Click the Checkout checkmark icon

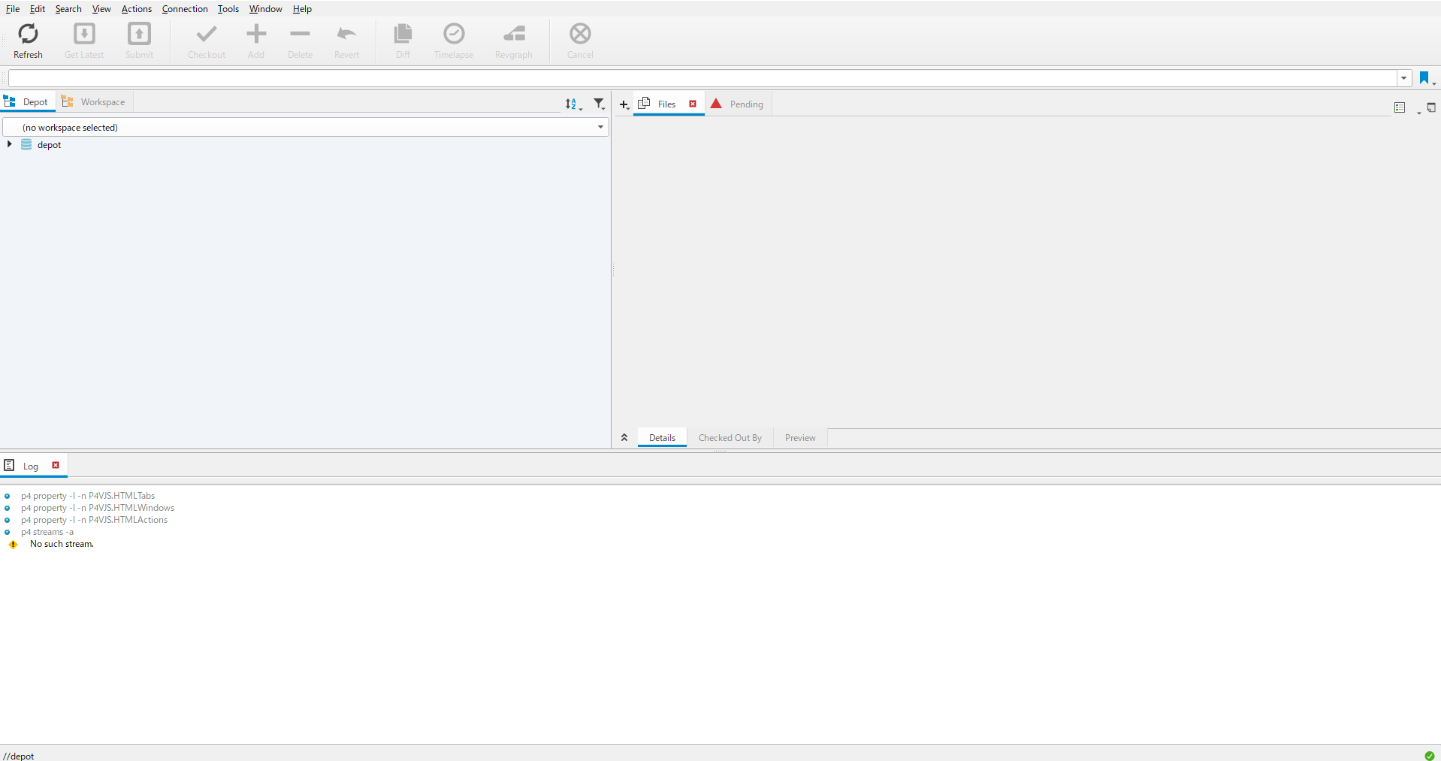[x=207, y=34]
